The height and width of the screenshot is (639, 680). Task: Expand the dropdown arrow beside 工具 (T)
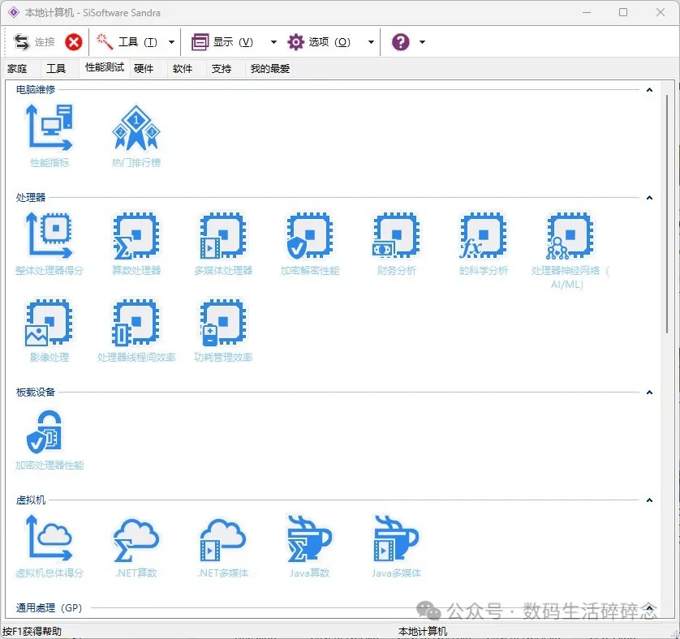tap(172, 42)
